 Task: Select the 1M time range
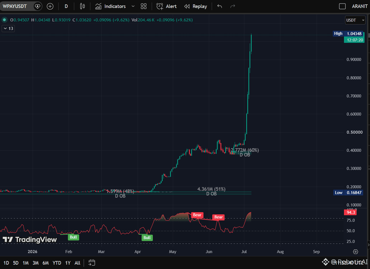click(x=26, y=263)
